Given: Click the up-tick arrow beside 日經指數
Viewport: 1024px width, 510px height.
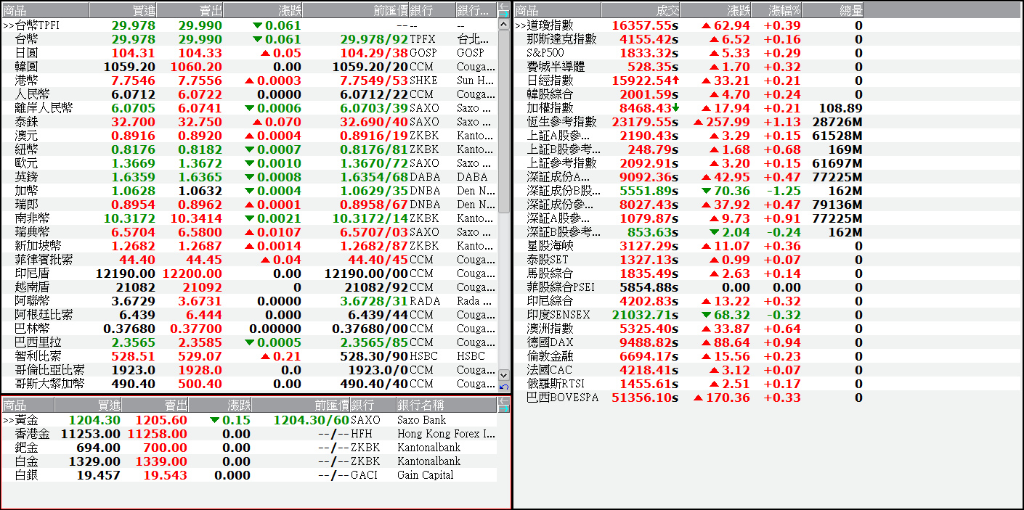Looking at the screenshot, I should point(675,81).
